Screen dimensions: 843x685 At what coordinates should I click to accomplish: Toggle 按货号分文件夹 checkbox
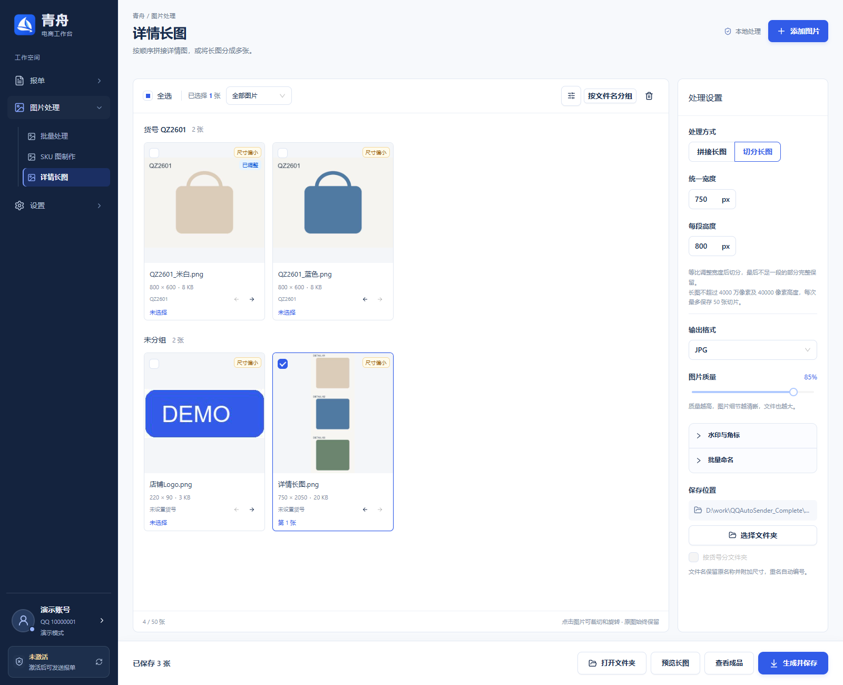693,557
